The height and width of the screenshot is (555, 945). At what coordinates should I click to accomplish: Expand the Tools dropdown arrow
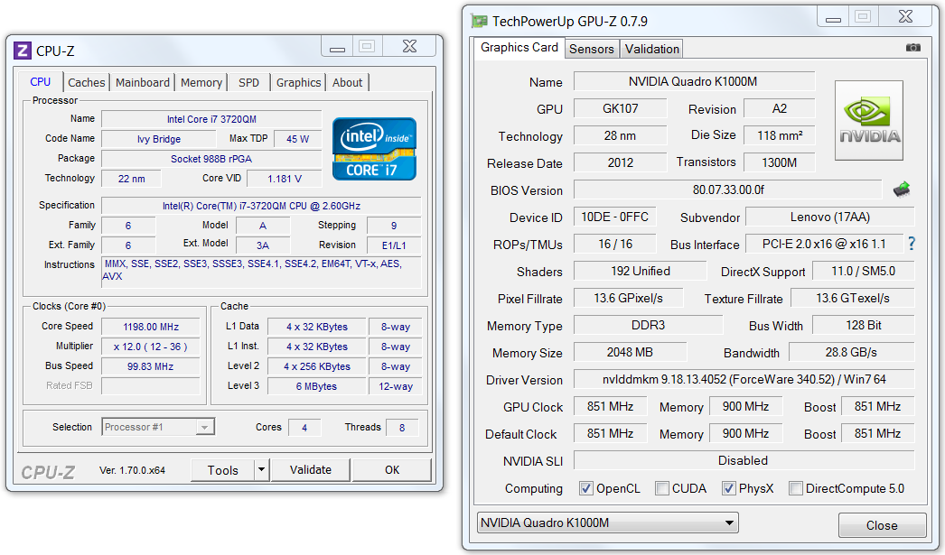[x=261, y=469]
